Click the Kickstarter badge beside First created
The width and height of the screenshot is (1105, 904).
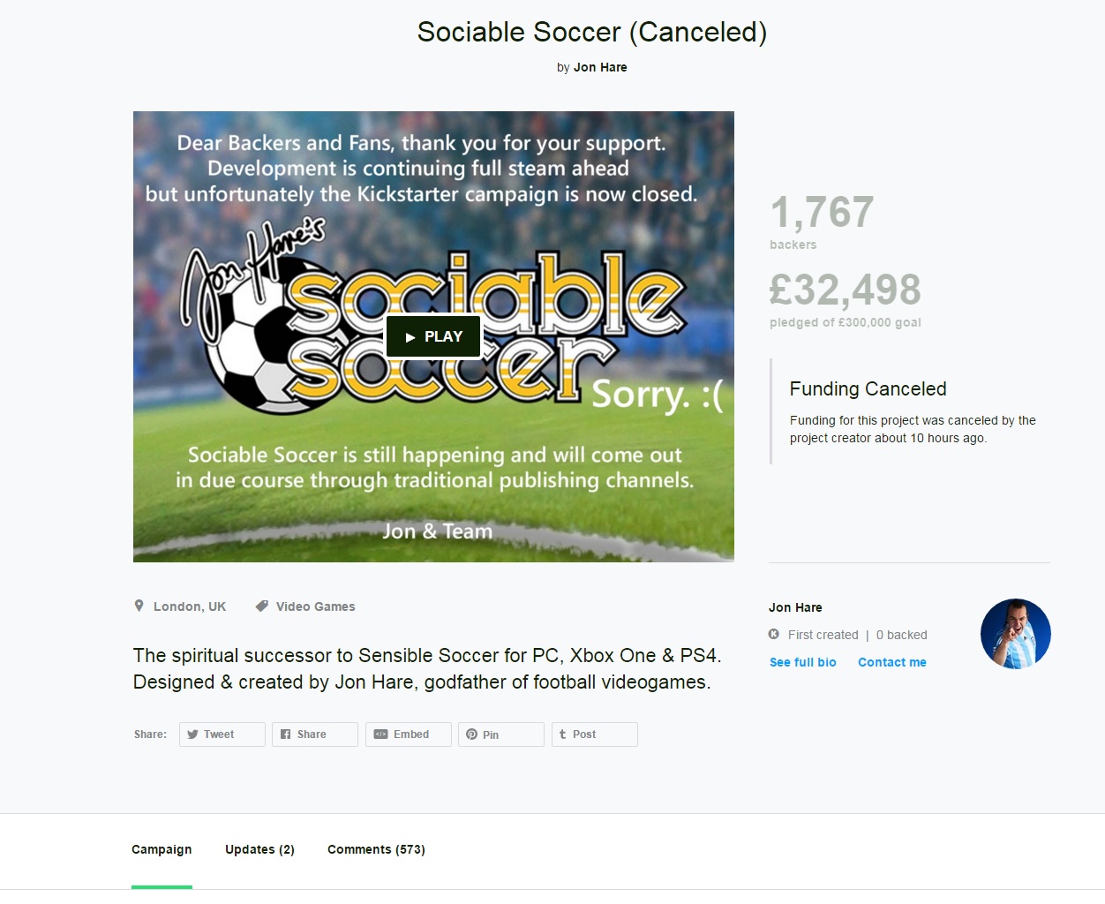(x=774, y=634)
